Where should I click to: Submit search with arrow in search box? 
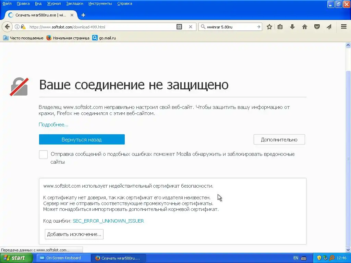258,27
